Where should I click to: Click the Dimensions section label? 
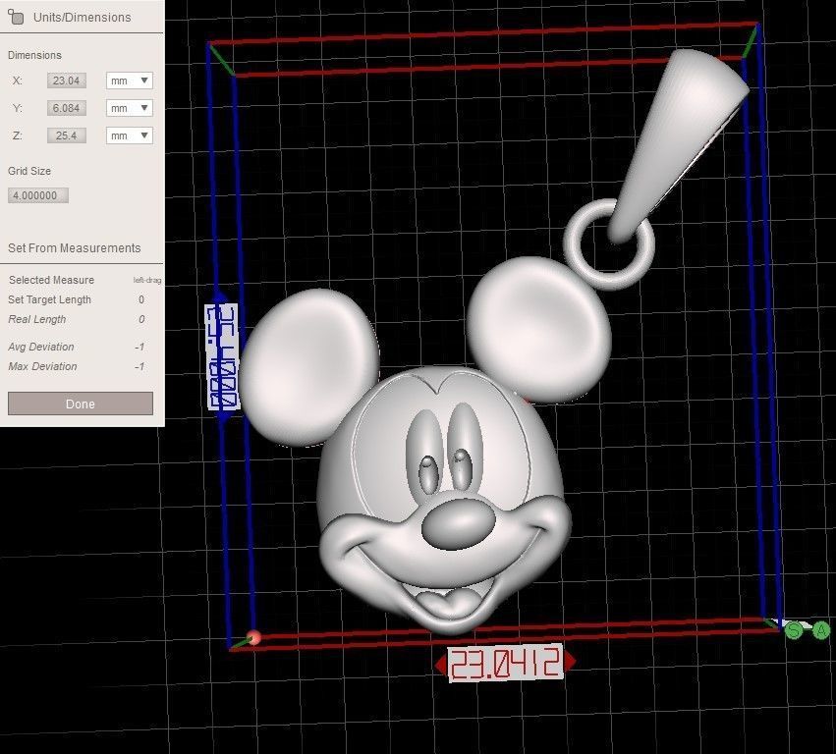pos(34,55)
